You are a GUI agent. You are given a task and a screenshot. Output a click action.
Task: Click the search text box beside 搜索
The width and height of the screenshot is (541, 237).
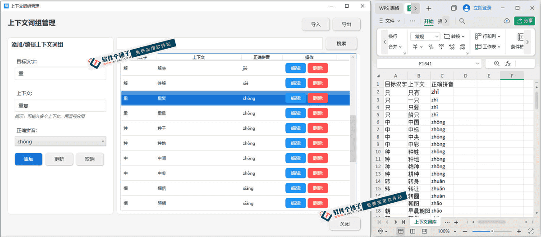(x=220, y=44)
